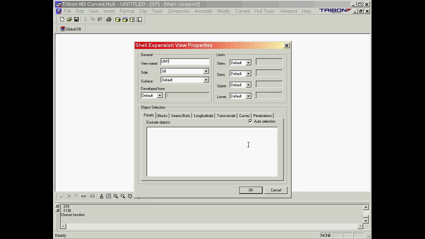Screen dimensions: 425x239
Task: Click the Save floppy disk icon
Action: 76,20
